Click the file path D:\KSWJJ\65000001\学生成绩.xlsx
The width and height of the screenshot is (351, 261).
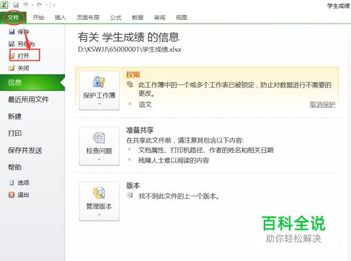[x=130, y=50]
